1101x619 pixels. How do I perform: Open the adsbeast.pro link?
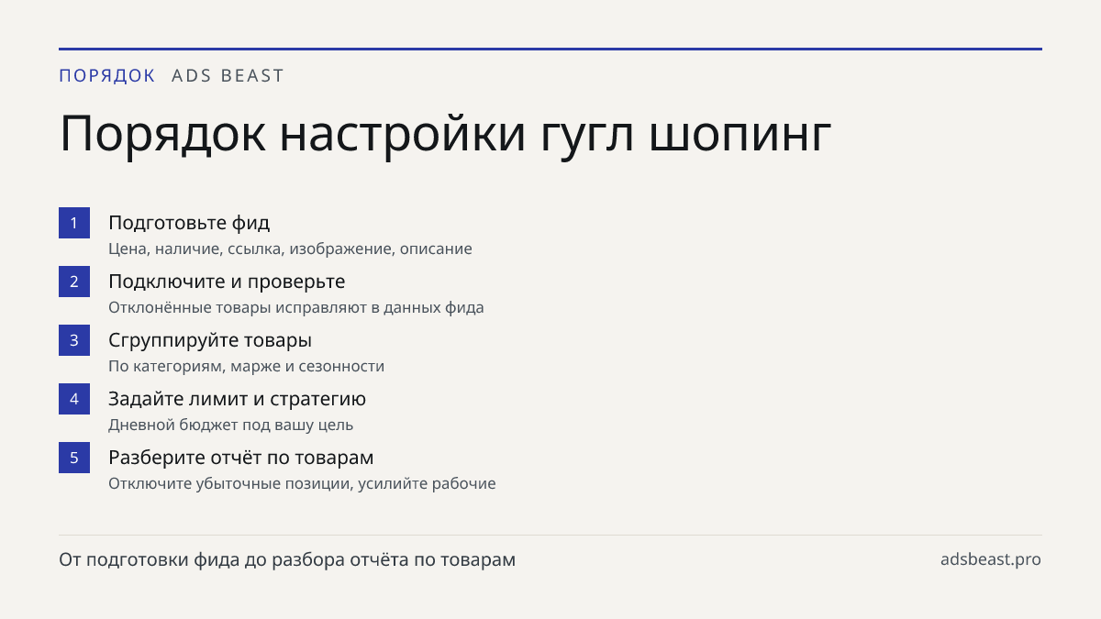coord(991,559)
